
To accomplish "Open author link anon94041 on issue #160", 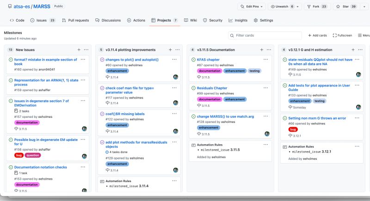I will pos(47,69).
